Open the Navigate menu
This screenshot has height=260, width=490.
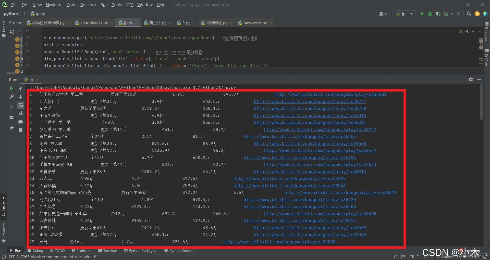pos(54,5)
